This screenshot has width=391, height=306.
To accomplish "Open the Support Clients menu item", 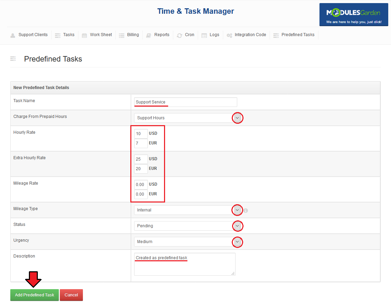I will (33, 35).
